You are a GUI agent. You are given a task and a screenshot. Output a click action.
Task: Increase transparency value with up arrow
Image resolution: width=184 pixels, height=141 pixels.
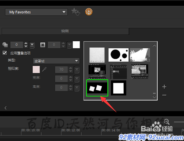click(26, 43)
